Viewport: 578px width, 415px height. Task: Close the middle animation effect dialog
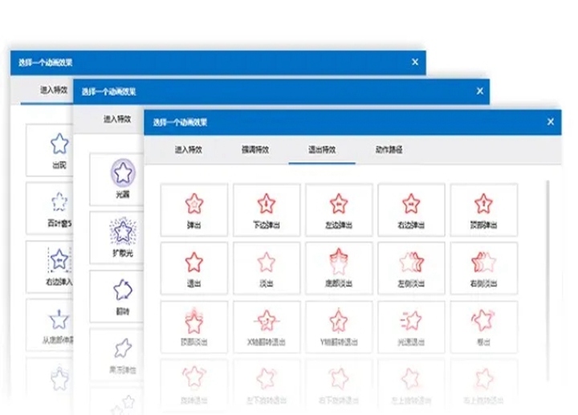(479, 91)
